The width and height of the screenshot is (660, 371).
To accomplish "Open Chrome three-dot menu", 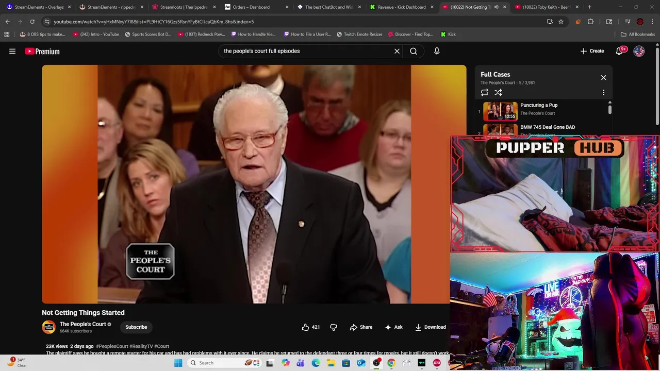I will tap(652, 22).
